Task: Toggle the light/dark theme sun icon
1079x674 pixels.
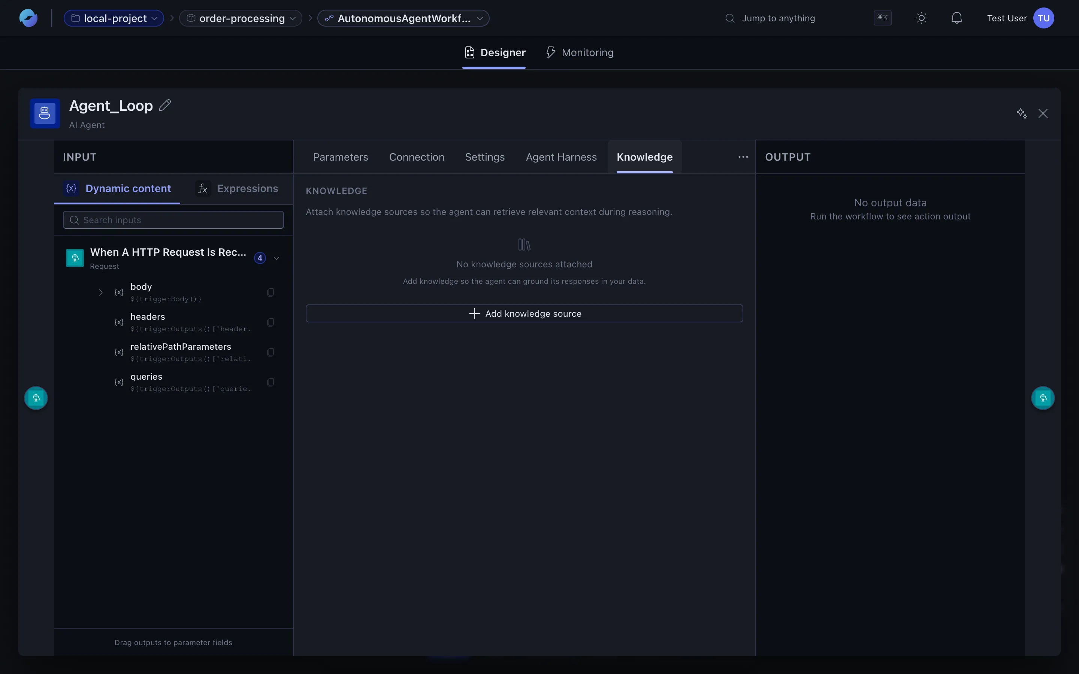Action: pyautogui.click(x=922, y=18)
